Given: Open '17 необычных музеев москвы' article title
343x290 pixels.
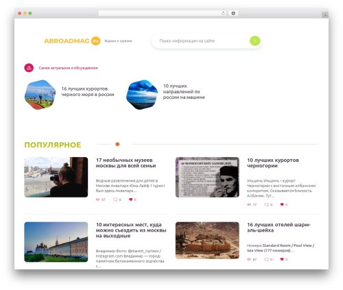Looking at the screenshot, I should pyautogui.click(x=126, y=163).
